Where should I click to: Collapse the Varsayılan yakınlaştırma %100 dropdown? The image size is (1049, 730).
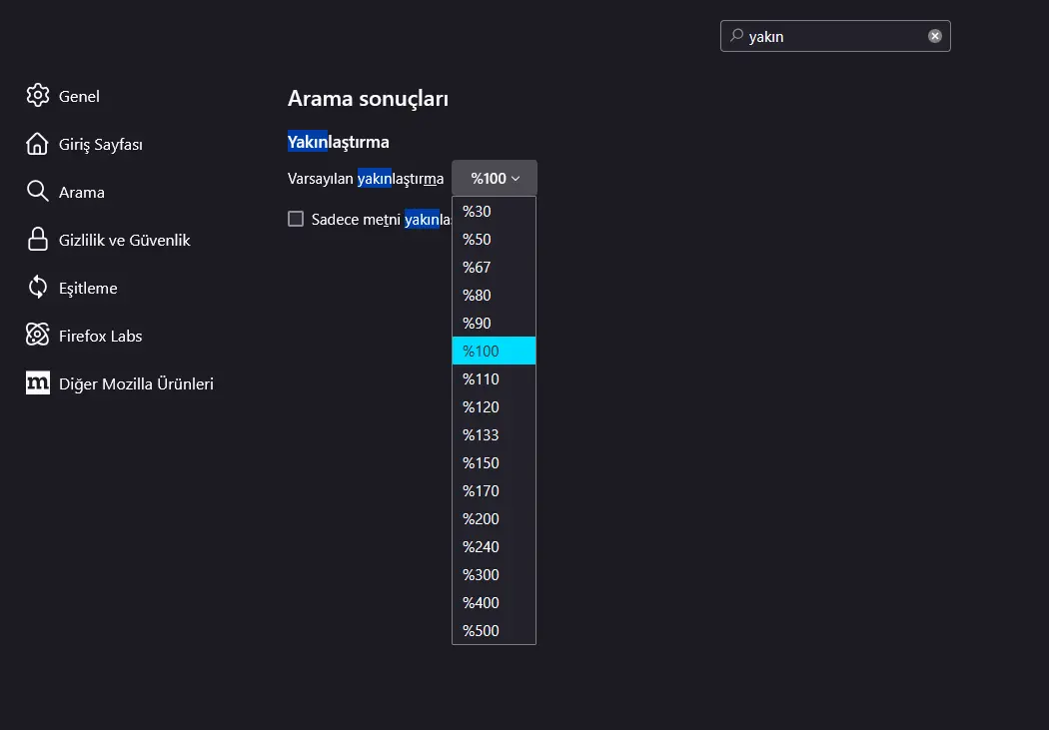[495, 178]
